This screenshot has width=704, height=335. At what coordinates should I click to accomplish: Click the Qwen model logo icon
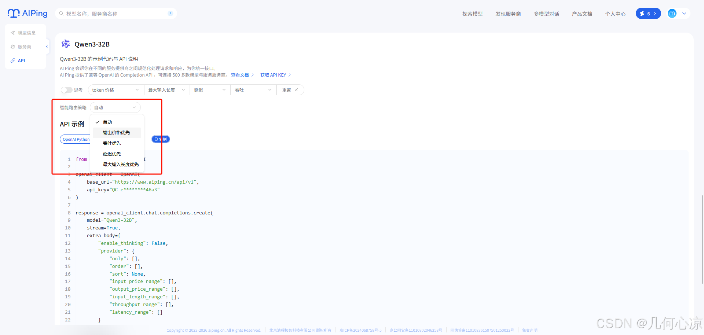(66, 44)
